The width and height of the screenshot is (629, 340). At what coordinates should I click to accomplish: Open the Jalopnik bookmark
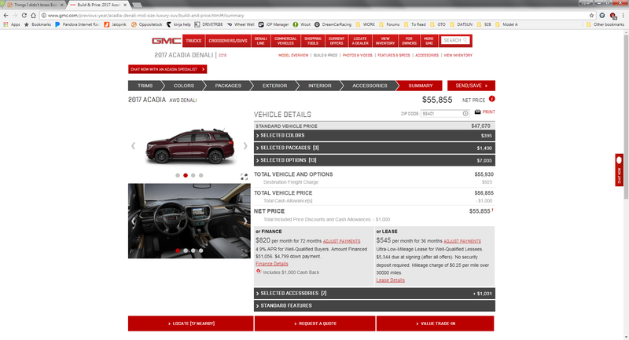[115, 24]
